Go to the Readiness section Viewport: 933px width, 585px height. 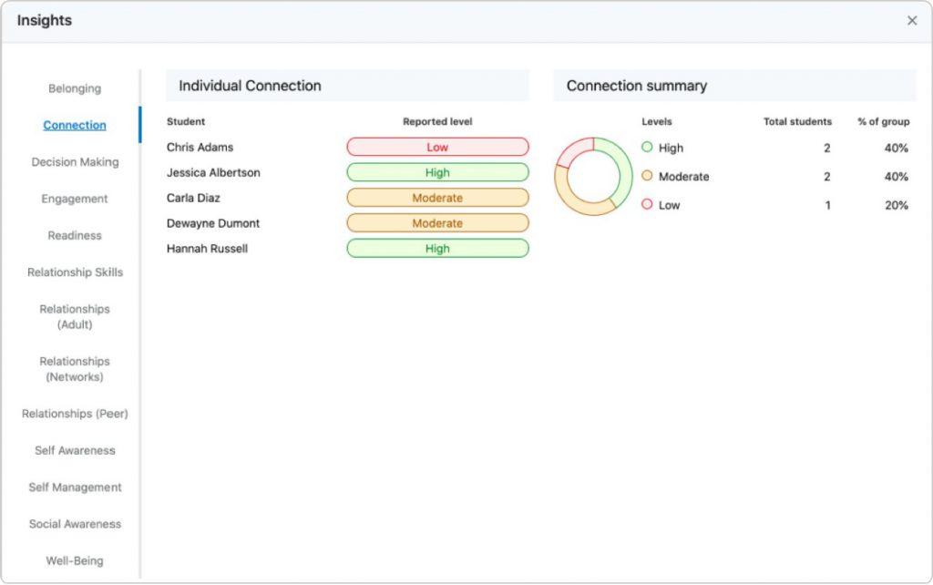tap(75, 235)
